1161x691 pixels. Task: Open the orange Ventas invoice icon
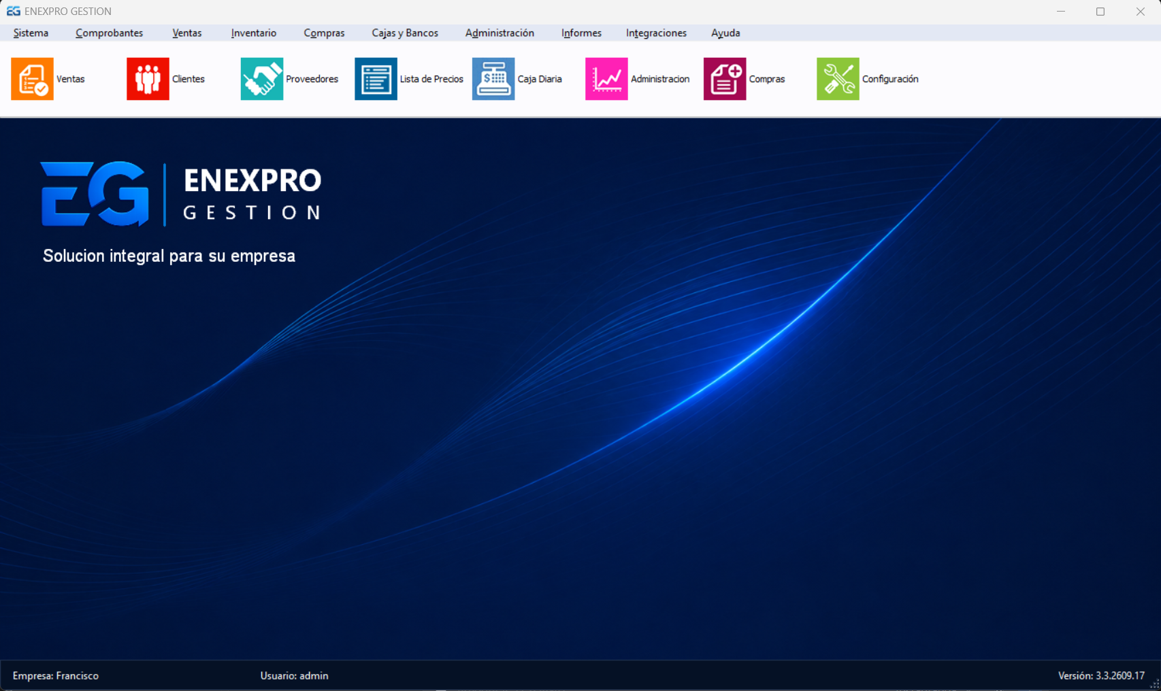click(x=32, y=79)
